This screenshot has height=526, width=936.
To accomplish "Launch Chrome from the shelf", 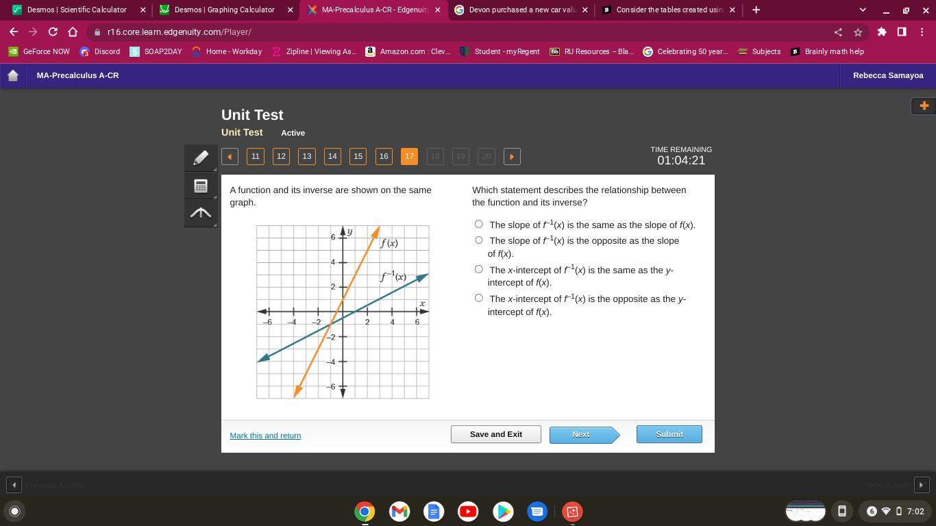I will (365, 512).
